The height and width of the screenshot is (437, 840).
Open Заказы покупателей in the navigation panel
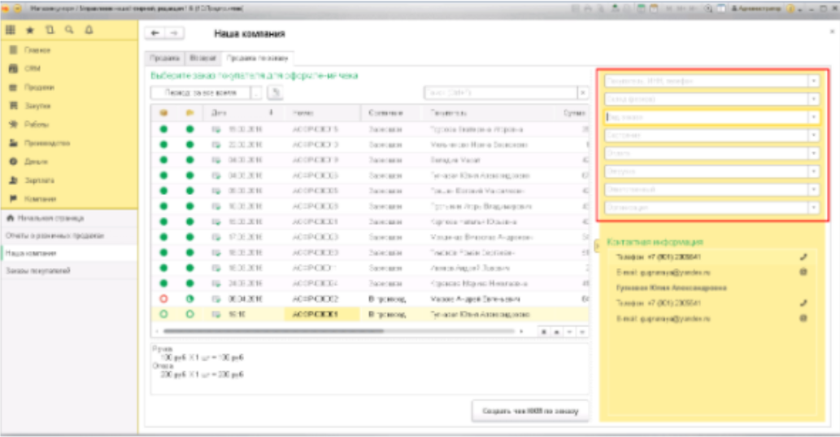tap(34, 270)
